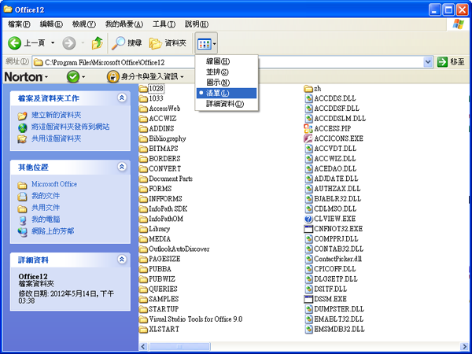Open the Edit menu
This screenshot has width=472, height=354.
click(51, 24)
